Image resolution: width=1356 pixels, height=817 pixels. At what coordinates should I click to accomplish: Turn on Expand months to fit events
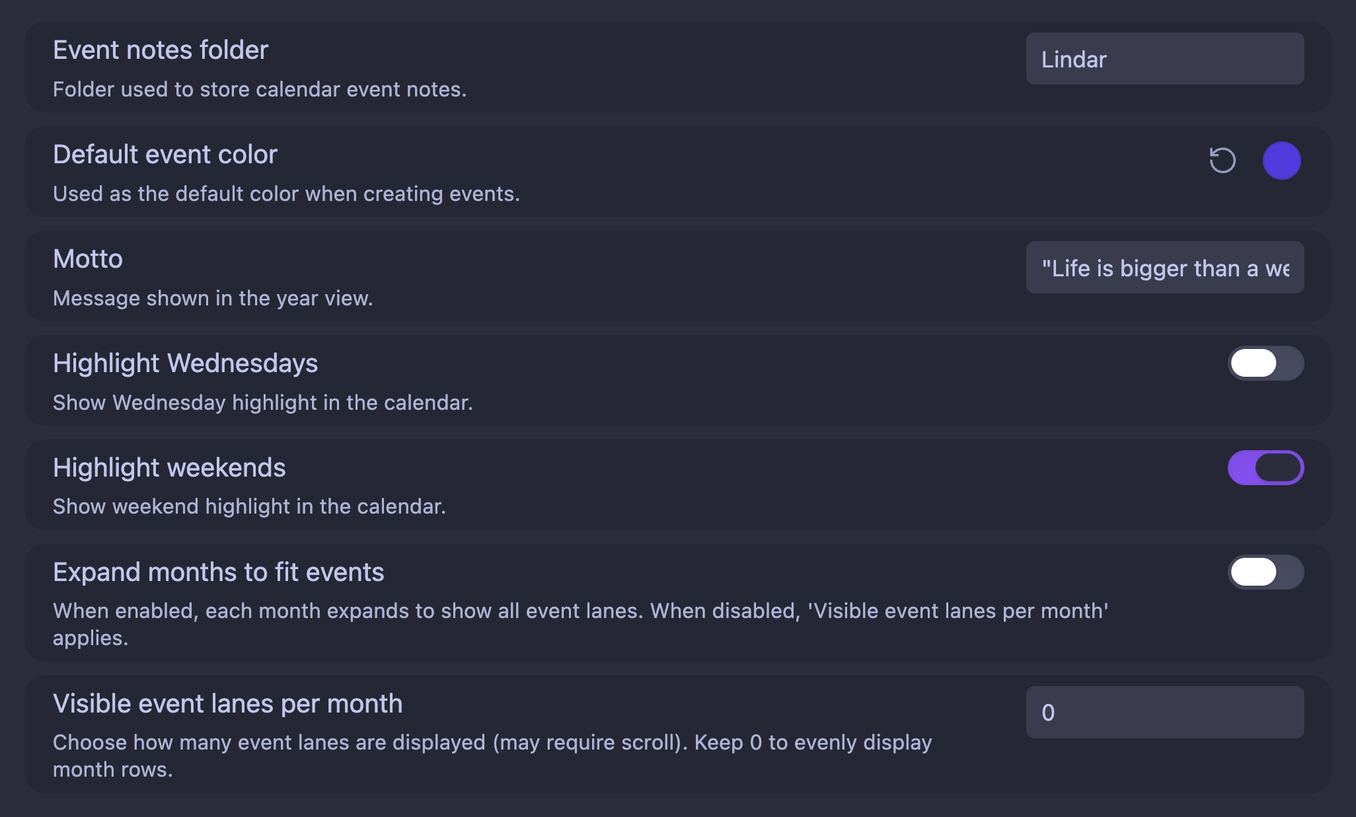click(x=1265, y=572)
